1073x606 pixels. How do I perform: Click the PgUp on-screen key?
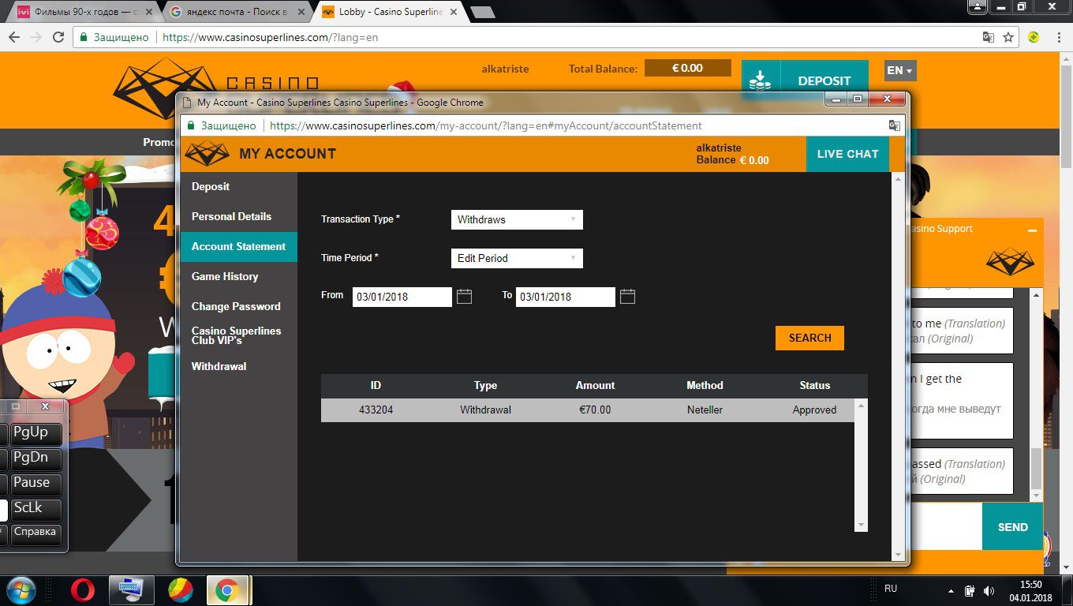[36, 433]
